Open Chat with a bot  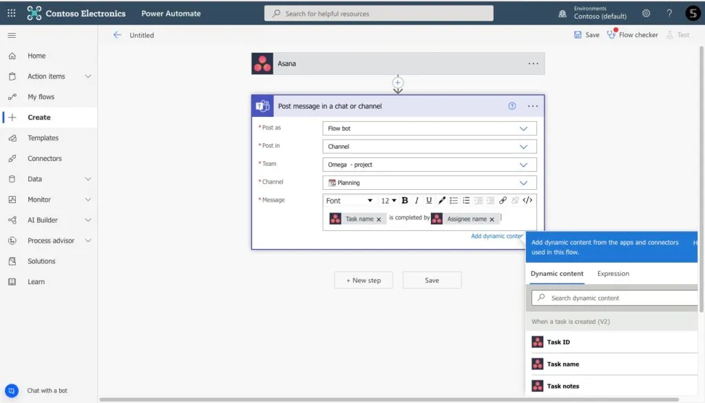point(36,391)
